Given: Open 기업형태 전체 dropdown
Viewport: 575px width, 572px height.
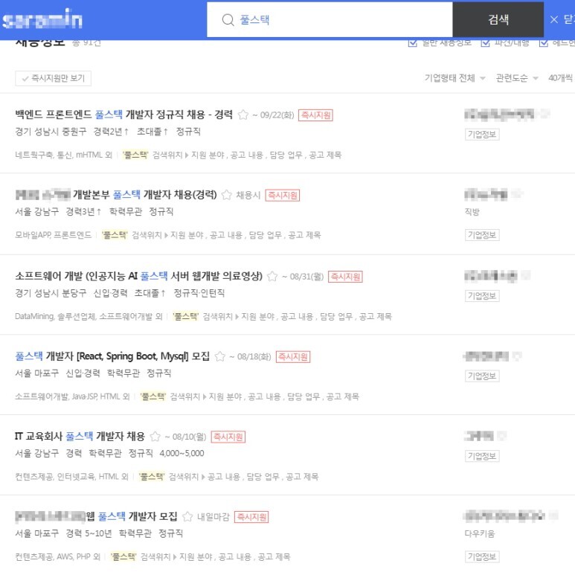Looking at the screenshot, I should coord(454,78).
